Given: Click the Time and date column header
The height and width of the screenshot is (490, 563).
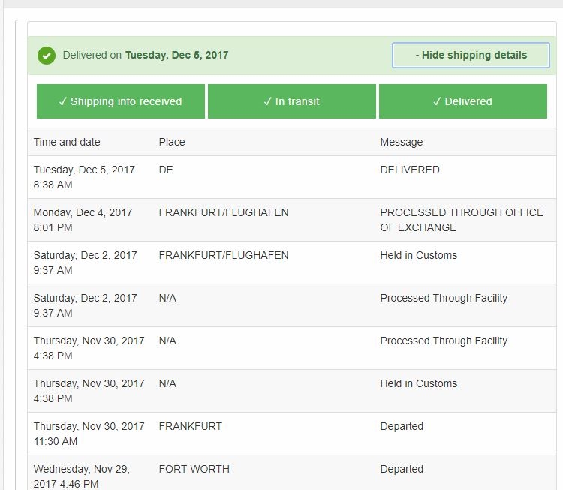Looking at the screenshot, I should point(67,142).
